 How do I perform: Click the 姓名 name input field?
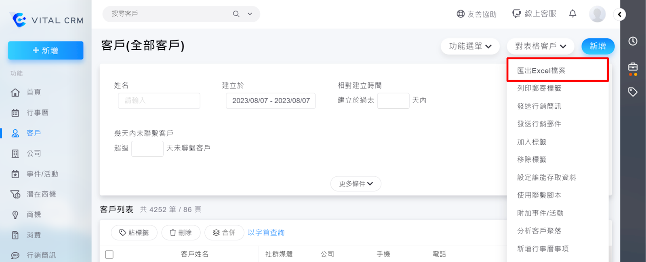pos(159,101)
